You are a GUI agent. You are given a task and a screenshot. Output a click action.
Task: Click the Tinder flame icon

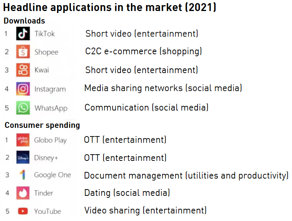click(x=23, y=193)
